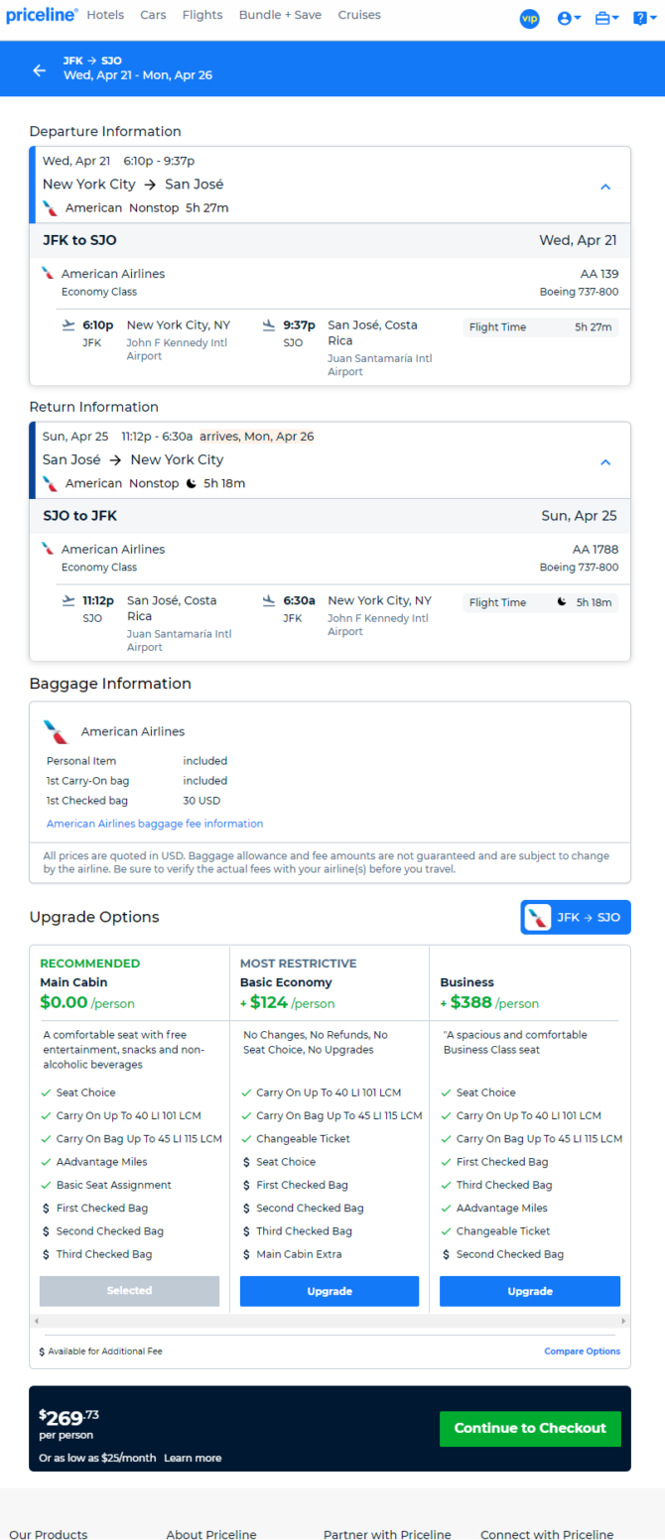665x1540 pixels.
Task: Click the JFK → SJO airline toggle button
Action: point(576,917)
